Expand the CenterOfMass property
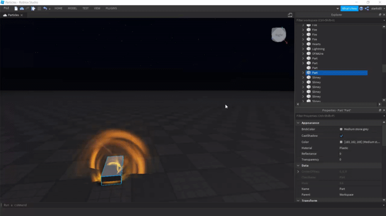Image resolution: width=386 pixels, height=216 pixels. (x=298, y=172)
